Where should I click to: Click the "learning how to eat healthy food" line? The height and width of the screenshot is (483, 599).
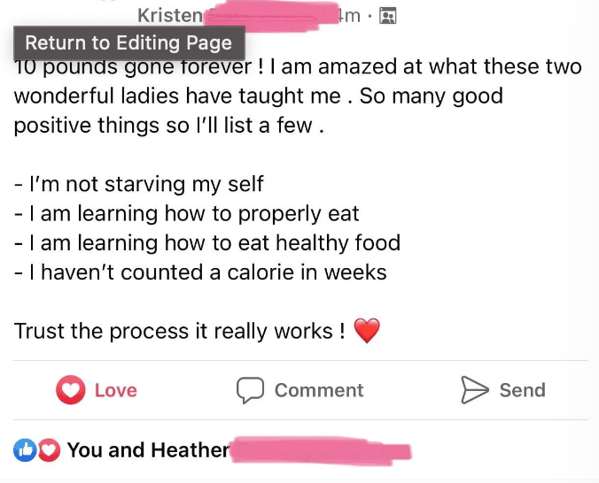(x=207, y=242)
